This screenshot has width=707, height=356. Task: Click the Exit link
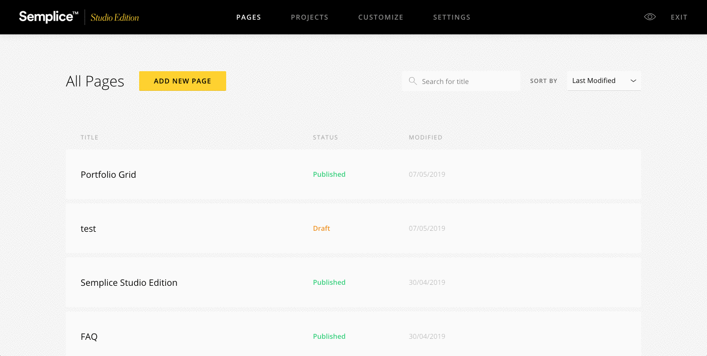[x=679, y=17]
